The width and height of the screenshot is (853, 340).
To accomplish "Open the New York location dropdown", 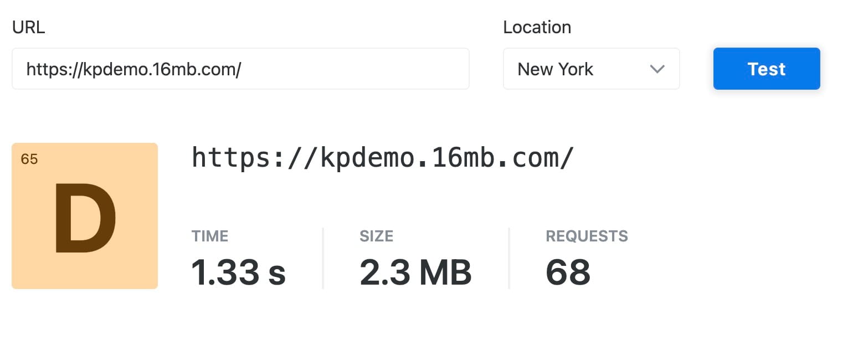I will click(591, 69).
